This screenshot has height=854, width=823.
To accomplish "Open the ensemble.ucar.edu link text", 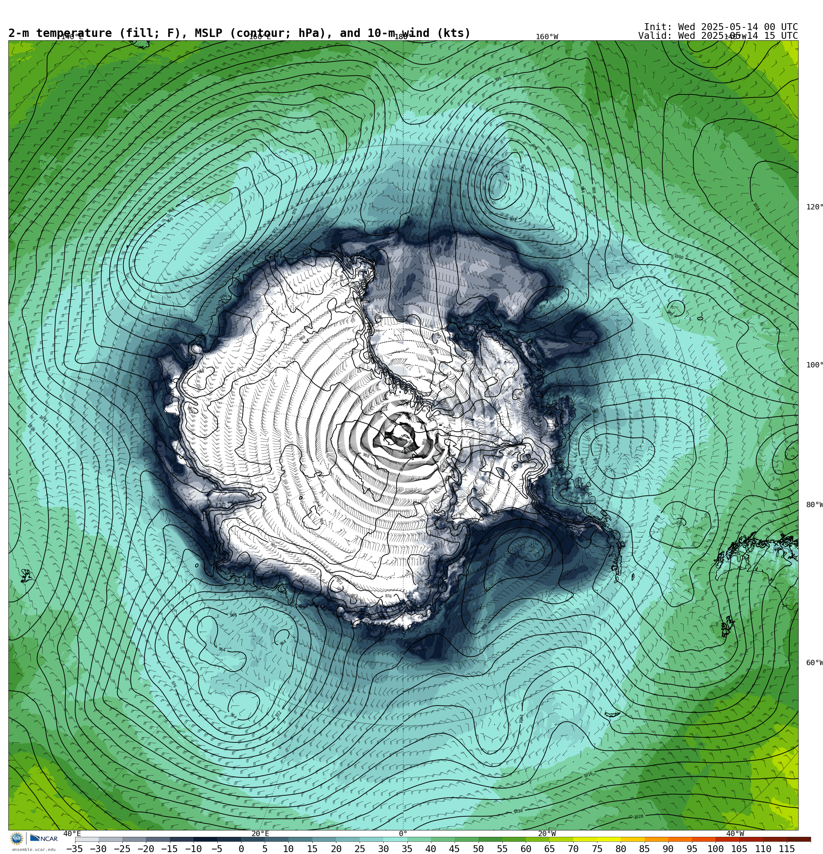I will (x=34, y=850).
